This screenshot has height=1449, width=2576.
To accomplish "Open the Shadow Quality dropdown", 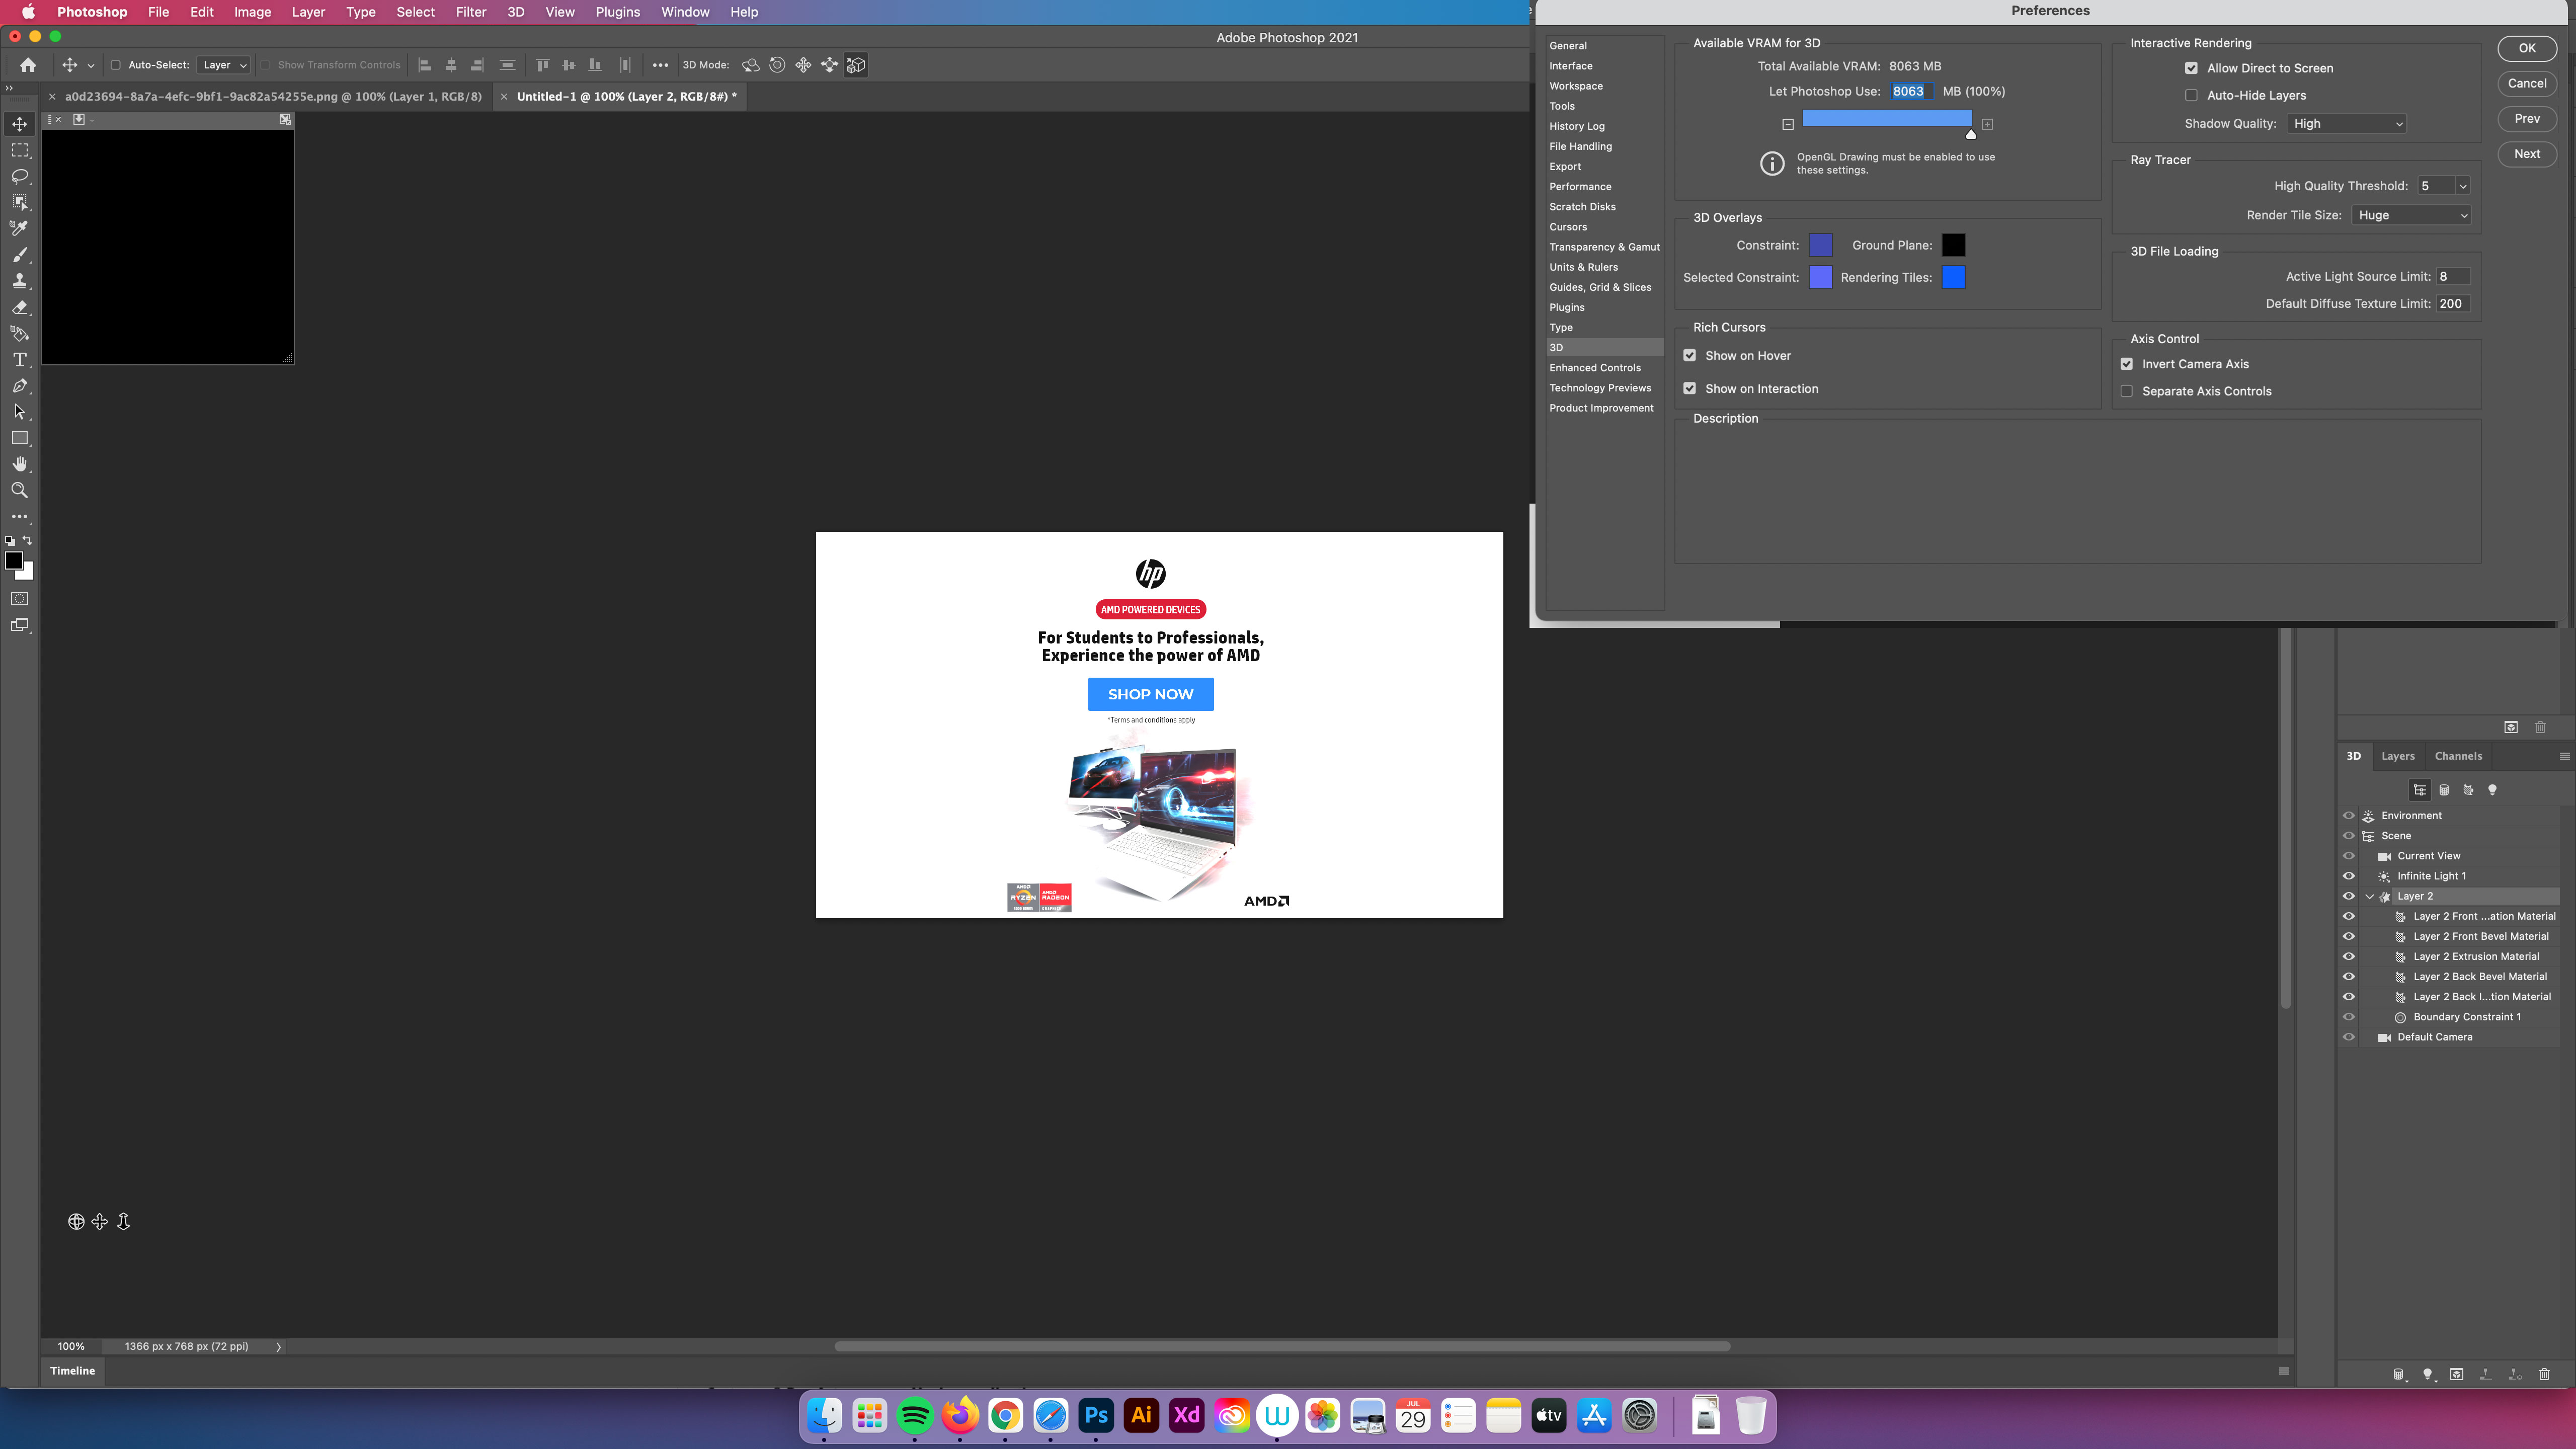I will pyautogui.click(x=2346, y=123).
